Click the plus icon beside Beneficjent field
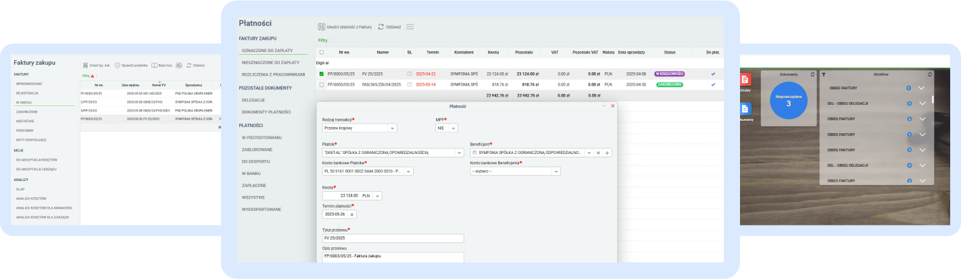This screenshot has width=961, height=279. point(607,153)
